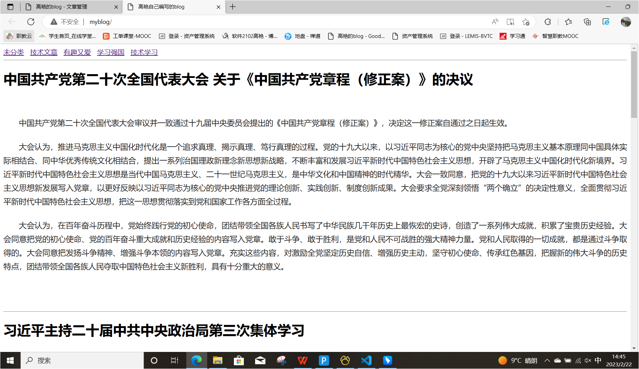Open the blue P app on taskbar
Image resolution: width=639 pixels, height=369 pixels.
pyautogui.click(x=324, y=360)
